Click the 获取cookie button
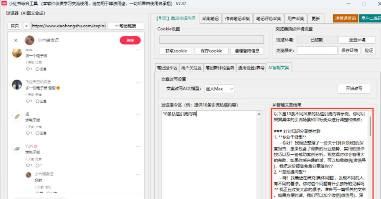This screenshot has width=381, height=199. [x=176, y=51]
